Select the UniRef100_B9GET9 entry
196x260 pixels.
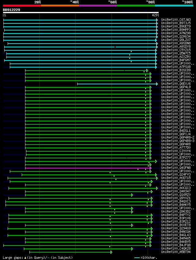point(176,26)
